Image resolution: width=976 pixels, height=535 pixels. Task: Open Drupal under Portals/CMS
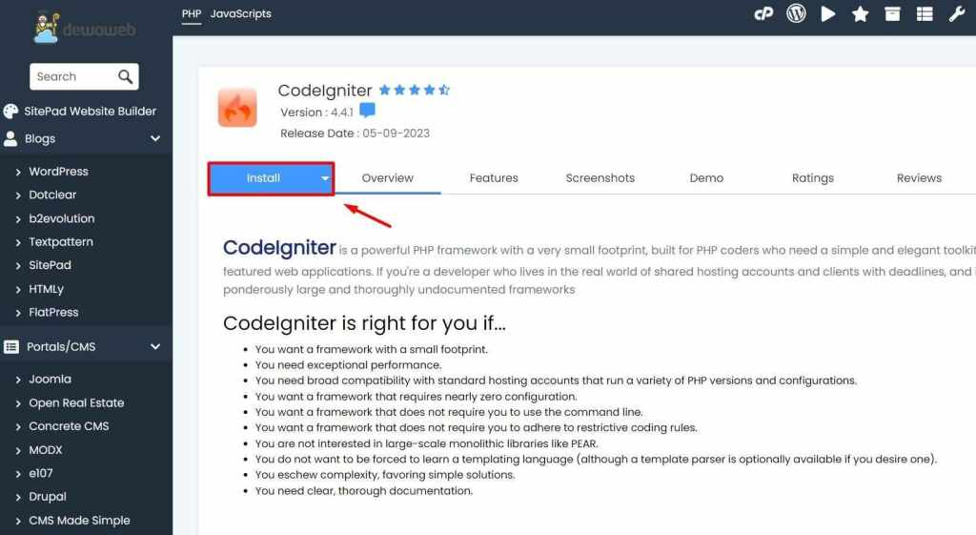pyautogui.click(x=48, y=497)
